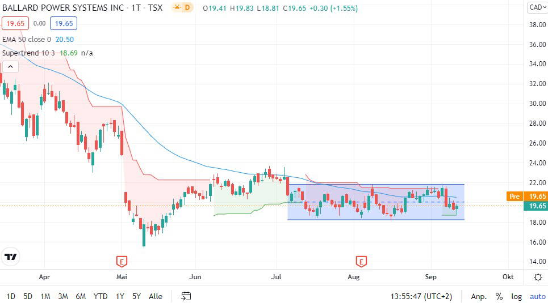The image size is (548, 303).
Task: Click the time zone clock 13:55:47 (UTC+2)
Action: pos(421,296)
